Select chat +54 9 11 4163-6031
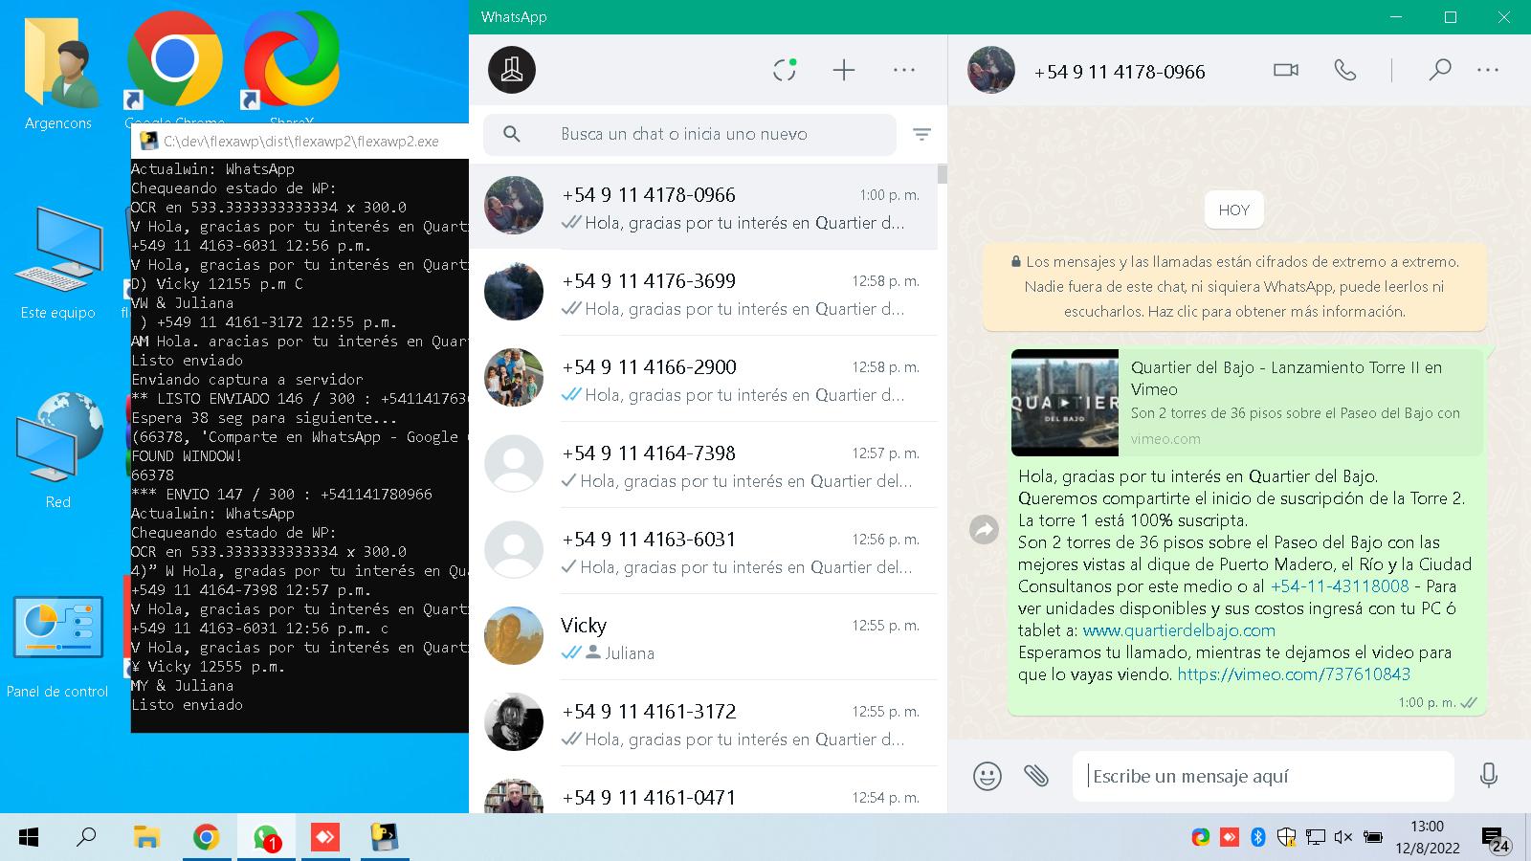1531x861 pixels. (703, 551)
